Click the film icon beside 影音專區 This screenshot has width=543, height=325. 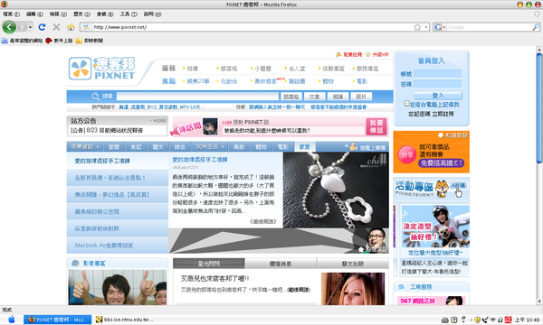pos(75,264)
